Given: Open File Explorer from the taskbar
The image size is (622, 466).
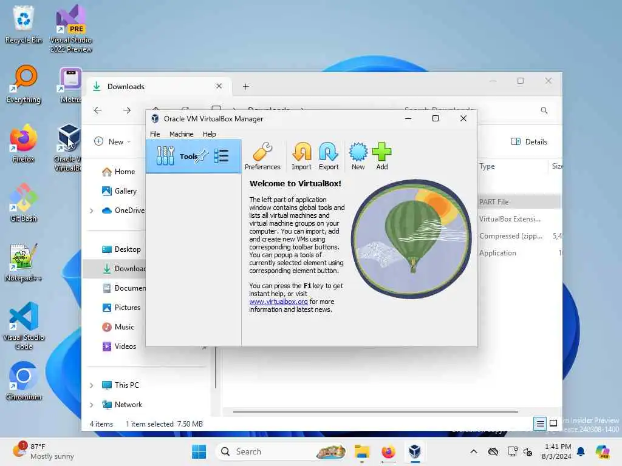Looking at the screenshot, I should tap(362, 451).
